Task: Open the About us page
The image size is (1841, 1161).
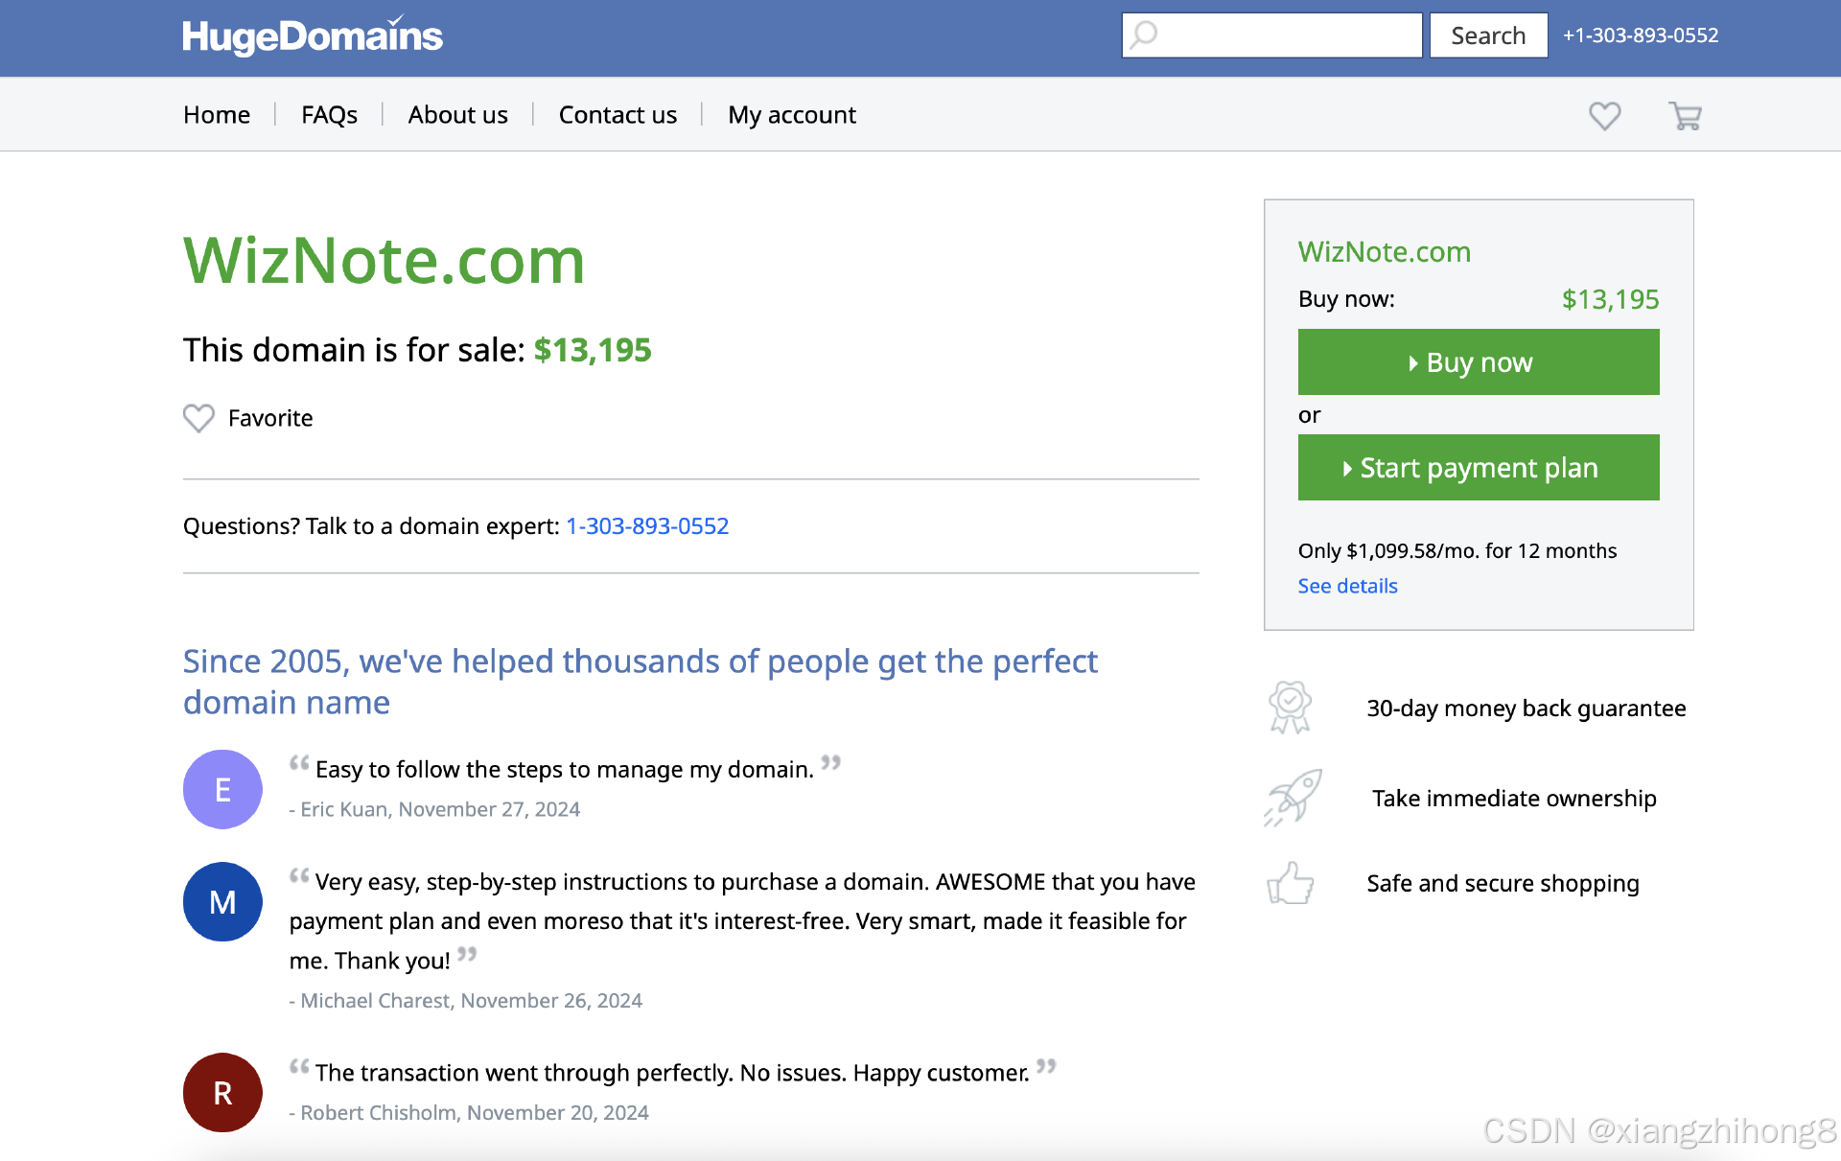Action: point(458,115)
